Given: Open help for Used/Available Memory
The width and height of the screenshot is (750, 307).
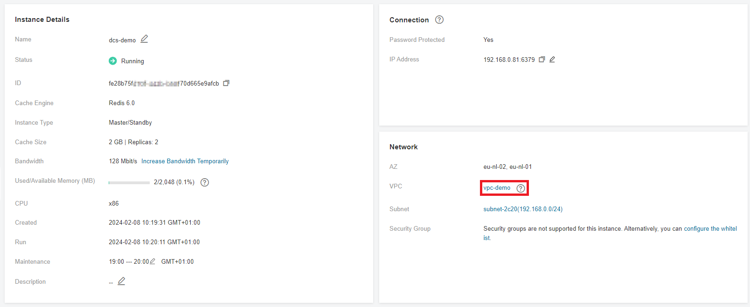Looking at the screenshot, I should pos(205,182).
